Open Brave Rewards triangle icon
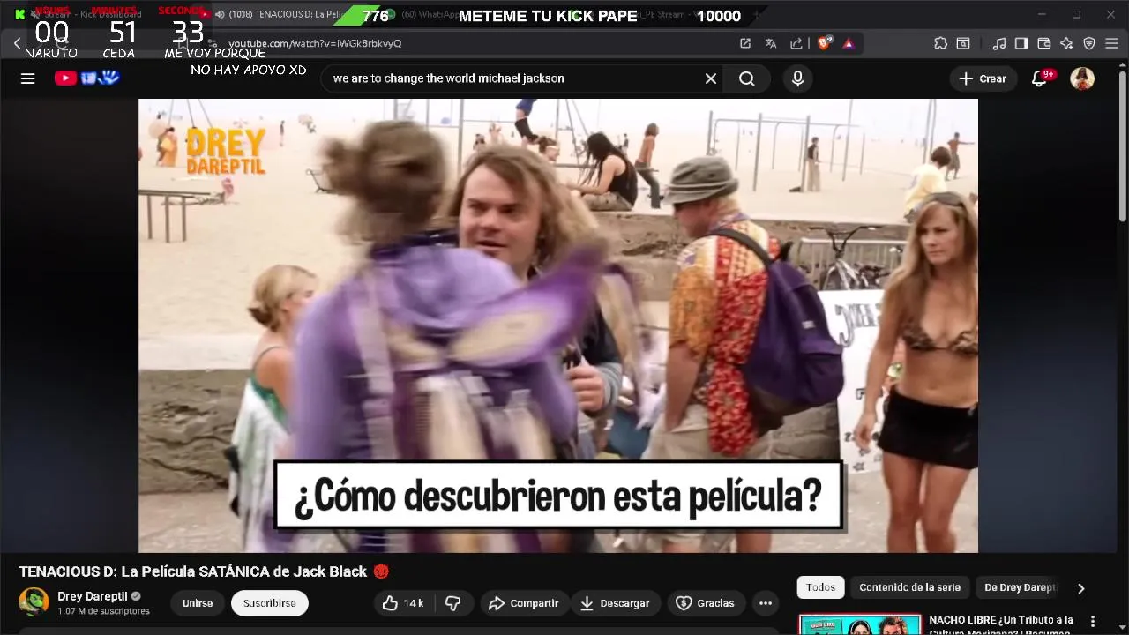Viewport: 1129px width, 635px height. 848,43
